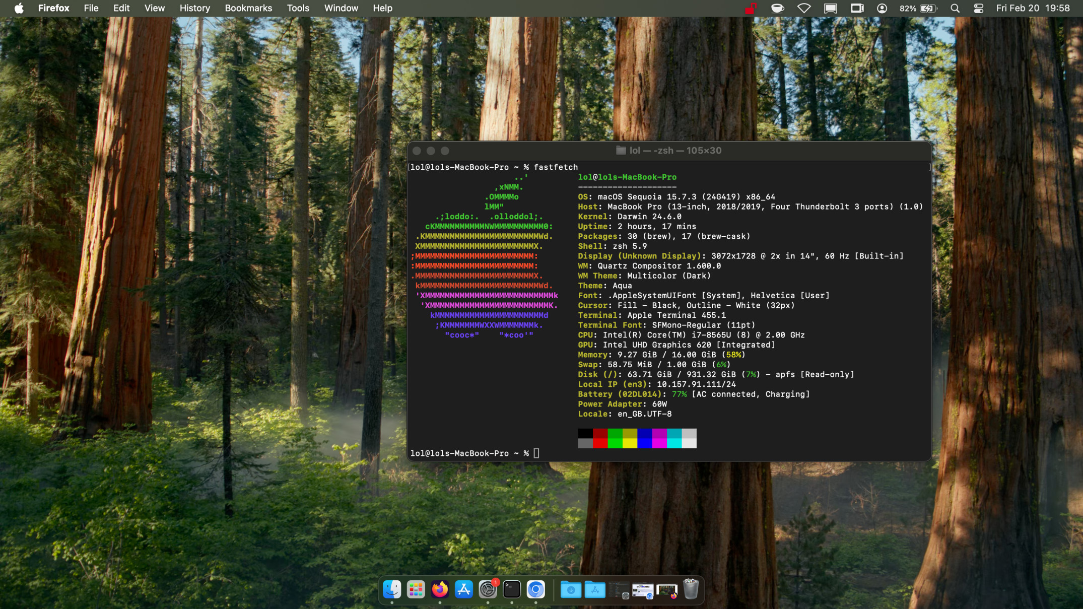Screen dimensions: 1083x609
Task: Click the Firefox icon in dock
Action: (440, 589)
